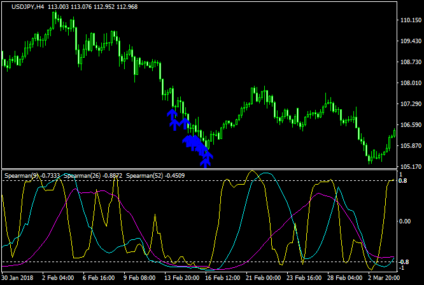The height and width of the screenshot is (285, 424).
Task: Click the 108.730 price level label
Action: pyautogui.click(x=411, y=62)
